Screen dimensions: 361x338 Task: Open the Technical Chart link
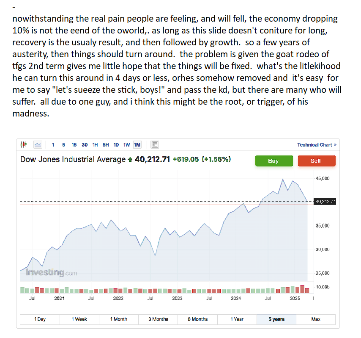[317, 145]
